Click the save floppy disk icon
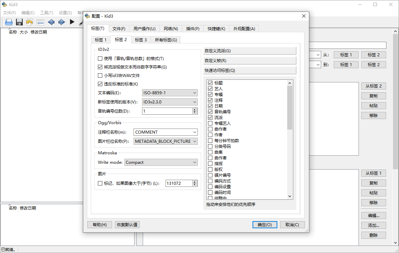This screenshot has width=399, height=253. tap(19, 22)
